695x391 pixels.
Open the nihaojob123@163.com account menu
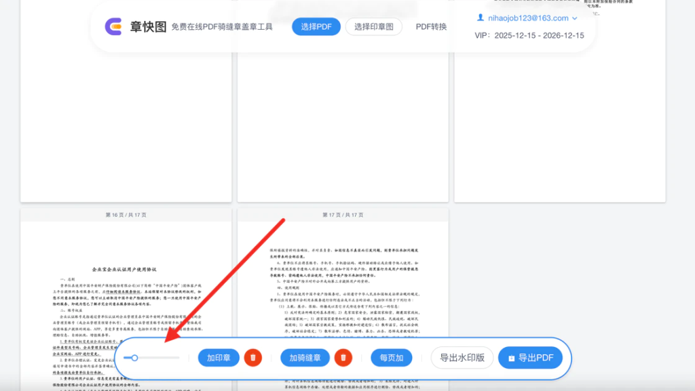pyautogui.click(x=529, y=18)
